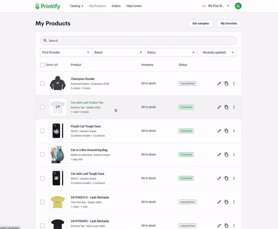Check the Champion Hoodie row checkbox
This screenshot has height=229, width=278.
(x=42, y=83)
